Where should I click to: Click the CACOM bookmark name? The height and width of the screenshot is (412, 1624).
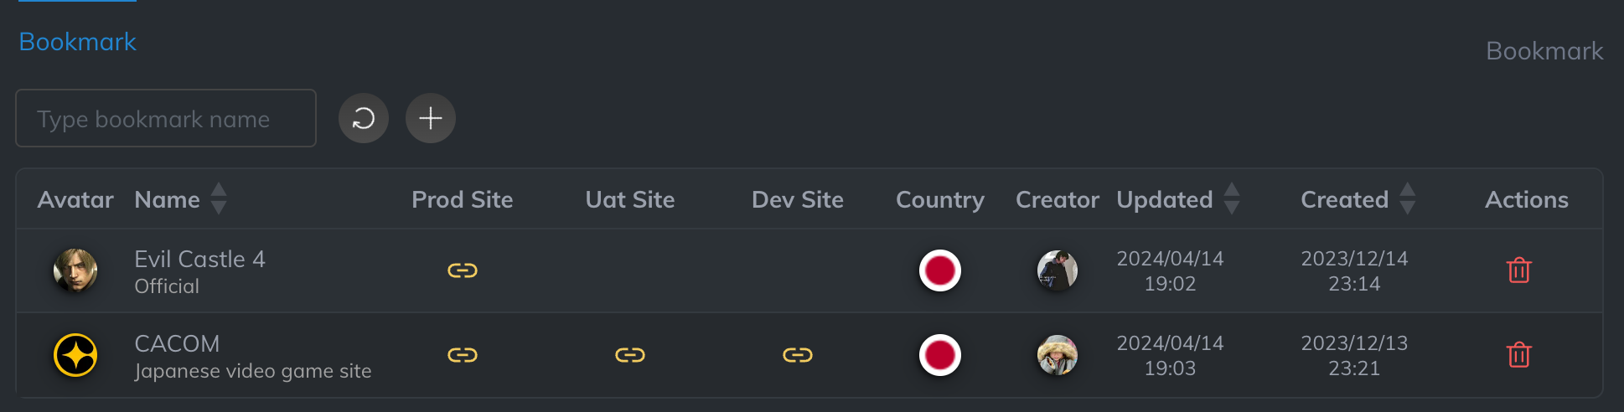(177, 344)
